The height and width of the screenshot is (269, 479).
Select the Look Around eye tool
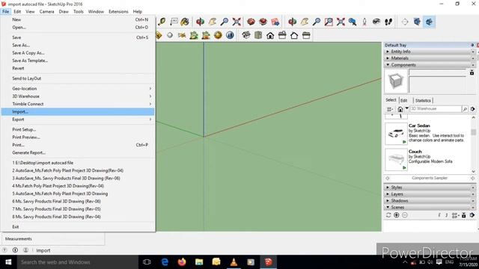coord(376,22)
